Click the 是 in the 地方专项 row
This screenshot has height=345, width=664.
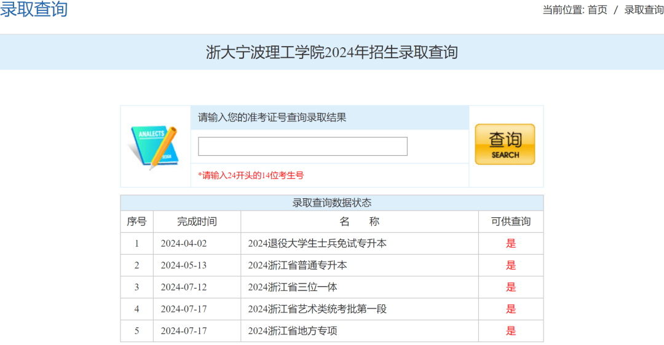point(511,331)
